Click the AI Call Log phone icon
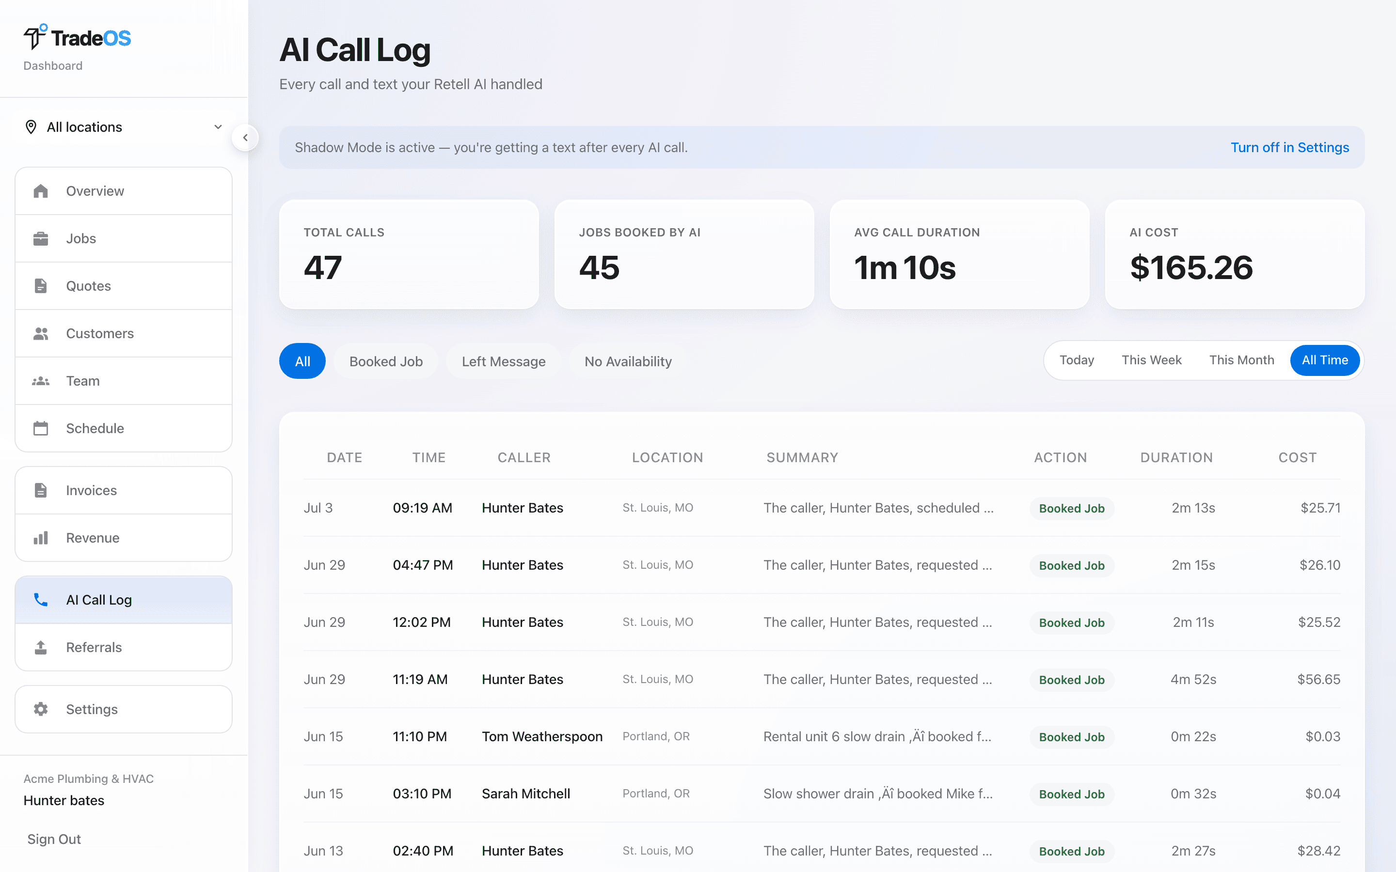Viewport: 1396px width, 872px height. (x=40, y=600)
